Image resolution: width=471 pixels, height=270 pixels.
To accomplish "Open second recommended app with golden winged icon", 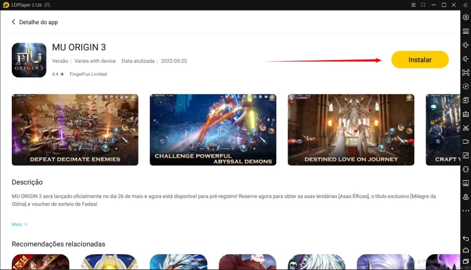I will pos(110,262).
